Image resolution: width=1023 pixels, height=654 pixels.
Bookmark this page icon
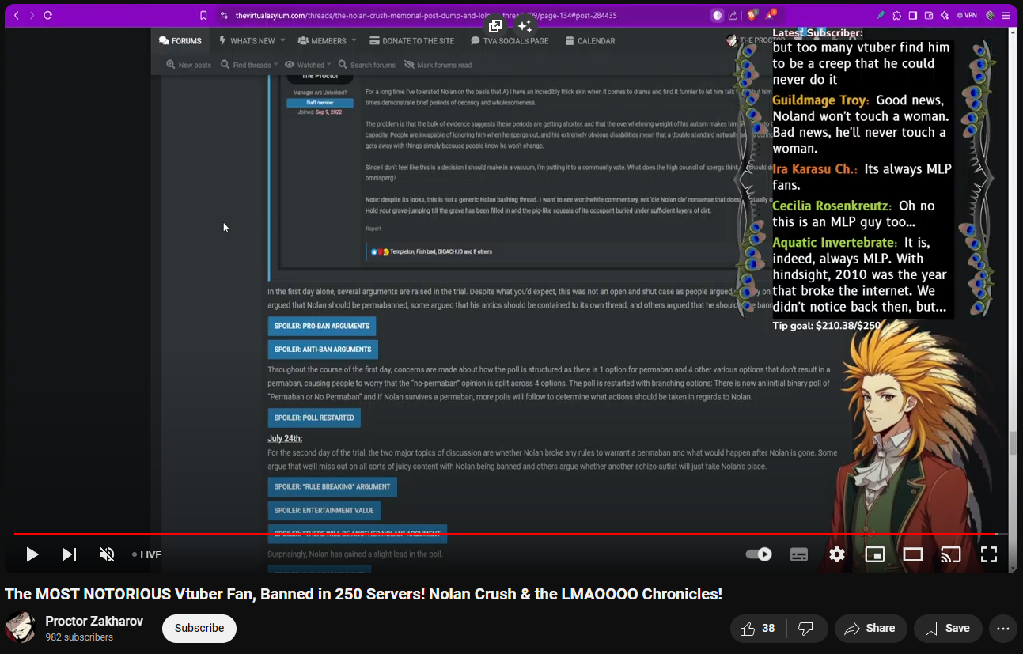point(203,15)
